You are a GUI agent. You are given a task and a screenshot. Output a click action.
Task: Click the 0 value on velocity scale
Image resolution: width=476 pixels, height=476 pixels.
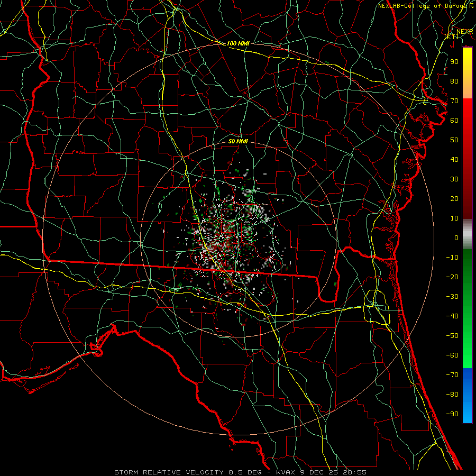point(456,237)
